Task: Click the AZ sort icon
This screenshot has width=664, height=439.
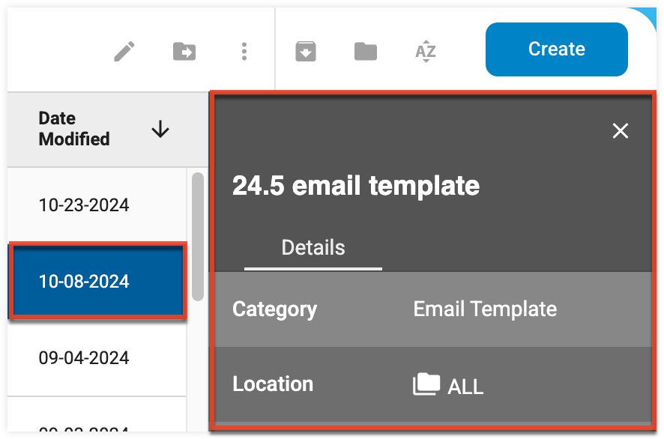Action: [426, 51]
